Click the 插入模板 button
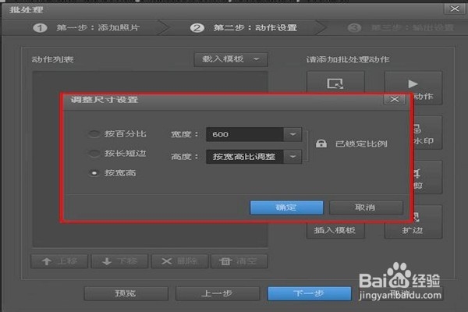Screen dimensions: 468x312 pyautogui.click(x=335, y=230)
